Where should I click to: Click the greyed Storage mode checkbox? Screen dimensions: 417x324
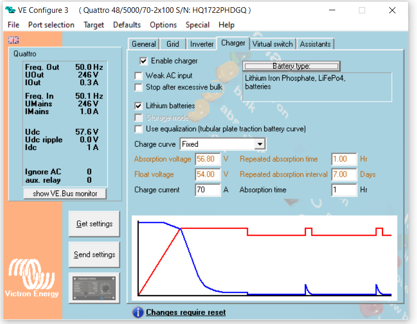click(138, 118)
